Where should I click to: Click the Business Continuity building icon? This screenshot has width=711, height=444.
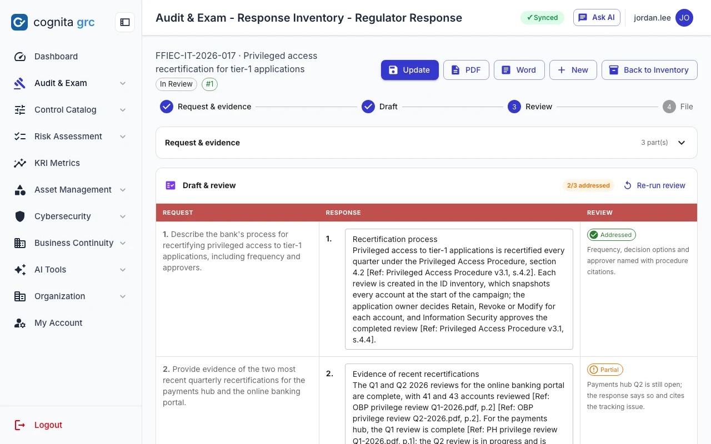(20, 243)
